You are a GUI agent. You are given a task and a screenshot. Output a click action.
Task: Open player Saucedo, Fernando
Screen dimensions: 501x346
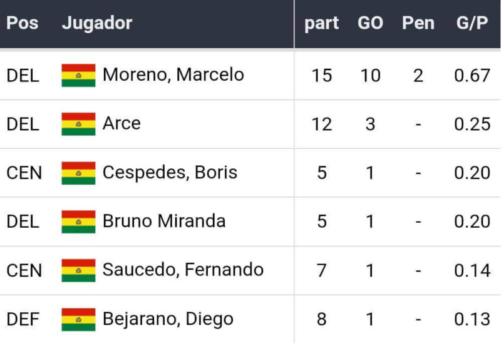click(183, 270)
